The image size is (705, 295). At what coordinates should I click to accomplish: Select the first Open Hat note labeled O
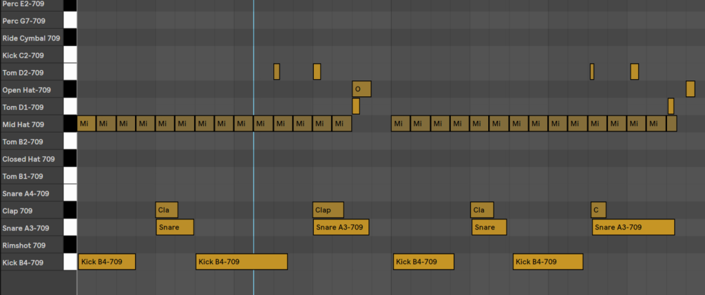point(361,89)
